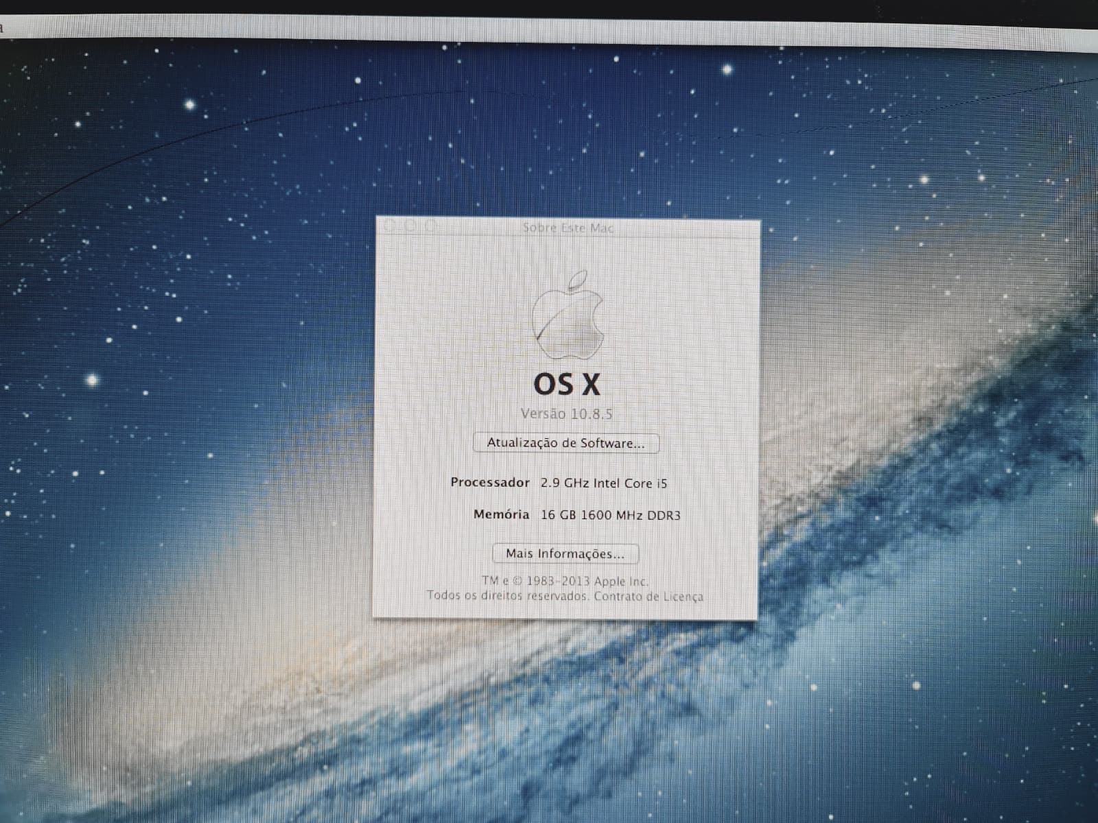Click the Apple logo in the dialog
This screenshot has width=1098, height=823.
tap(568, 315)
